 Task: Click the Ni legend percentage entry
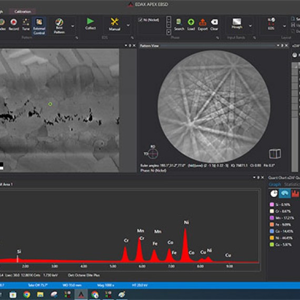click(281, 238)
